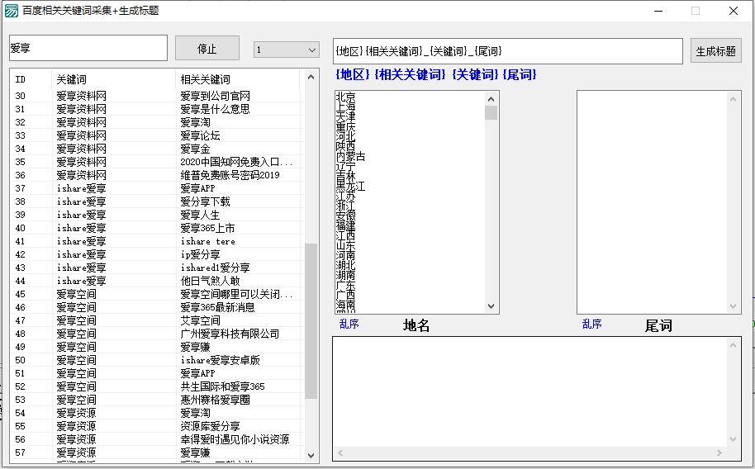This screenshot has height=469, width=755.
Task: Click the 相关关键词 column header
Action: 238,79
